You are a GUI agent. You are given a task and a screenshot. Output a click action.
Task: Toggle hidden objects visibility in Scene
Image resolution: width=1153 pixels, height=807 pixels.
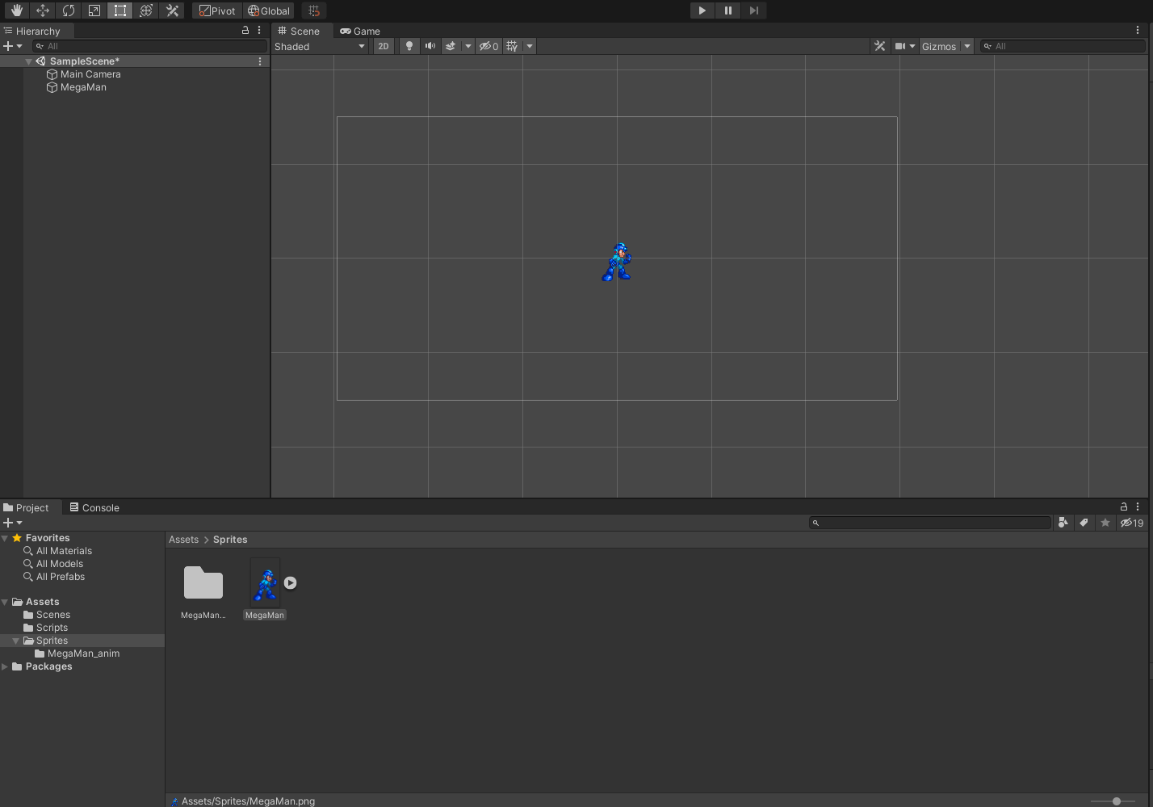488,46
